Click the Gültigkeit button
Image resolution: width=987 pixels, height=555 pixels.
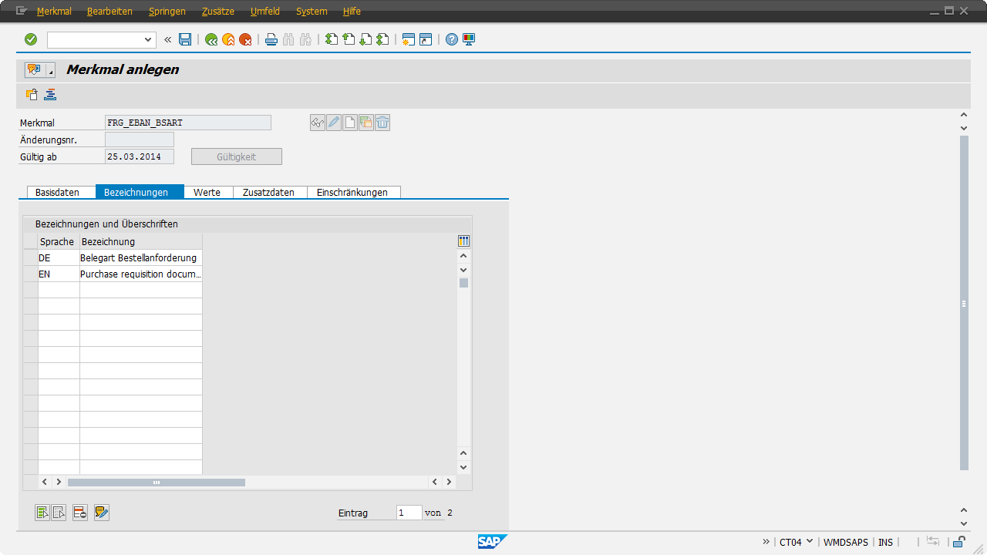click(x=236, y=156)
